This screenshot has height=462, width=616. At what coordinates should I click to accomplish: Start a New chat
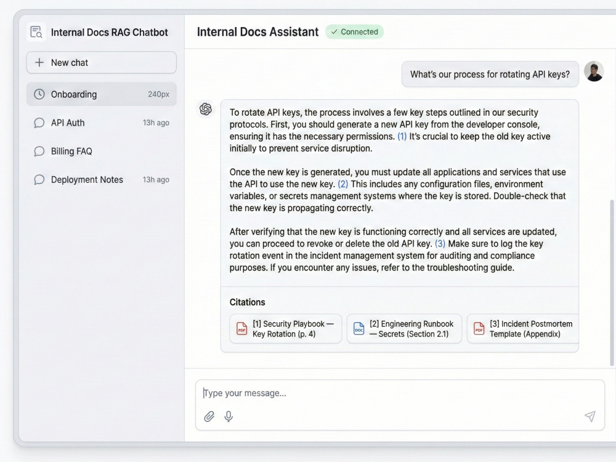[102, 62]
